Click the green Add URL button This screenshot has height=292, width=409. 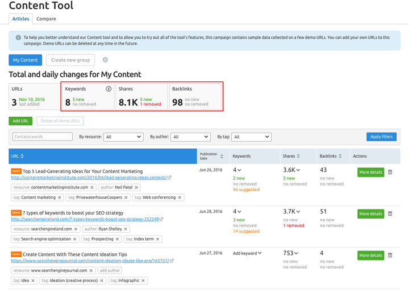[20, 121]
